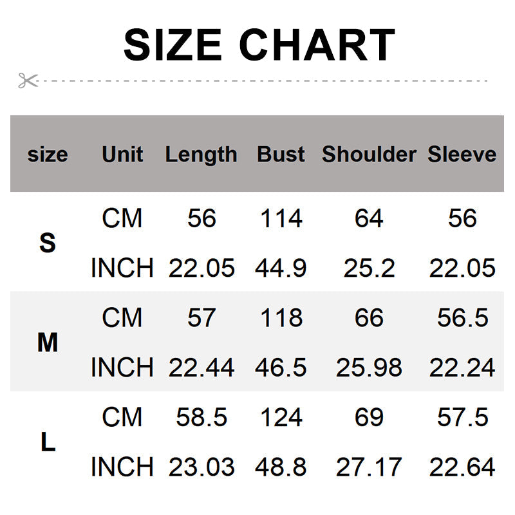The image size is (515, 515).
Task: Click the SIZE CHART title text
Action: point(259,45)
